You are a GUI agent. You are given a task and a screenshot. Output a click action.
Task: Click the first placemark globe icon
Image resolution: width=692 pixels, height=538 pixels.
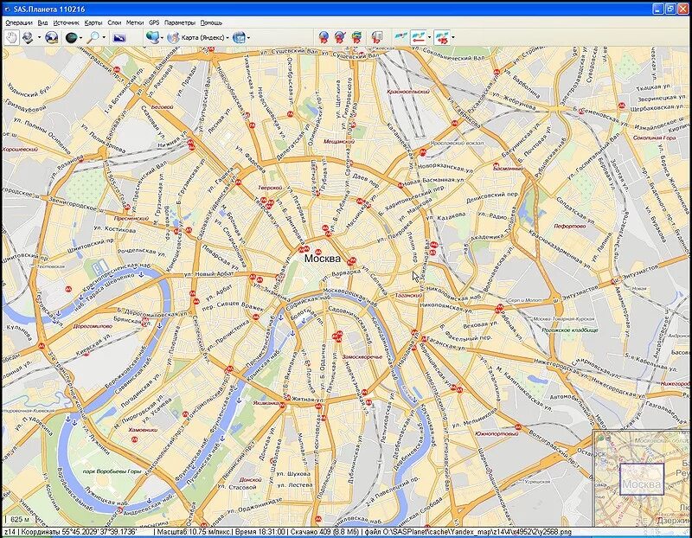(324, 37)
